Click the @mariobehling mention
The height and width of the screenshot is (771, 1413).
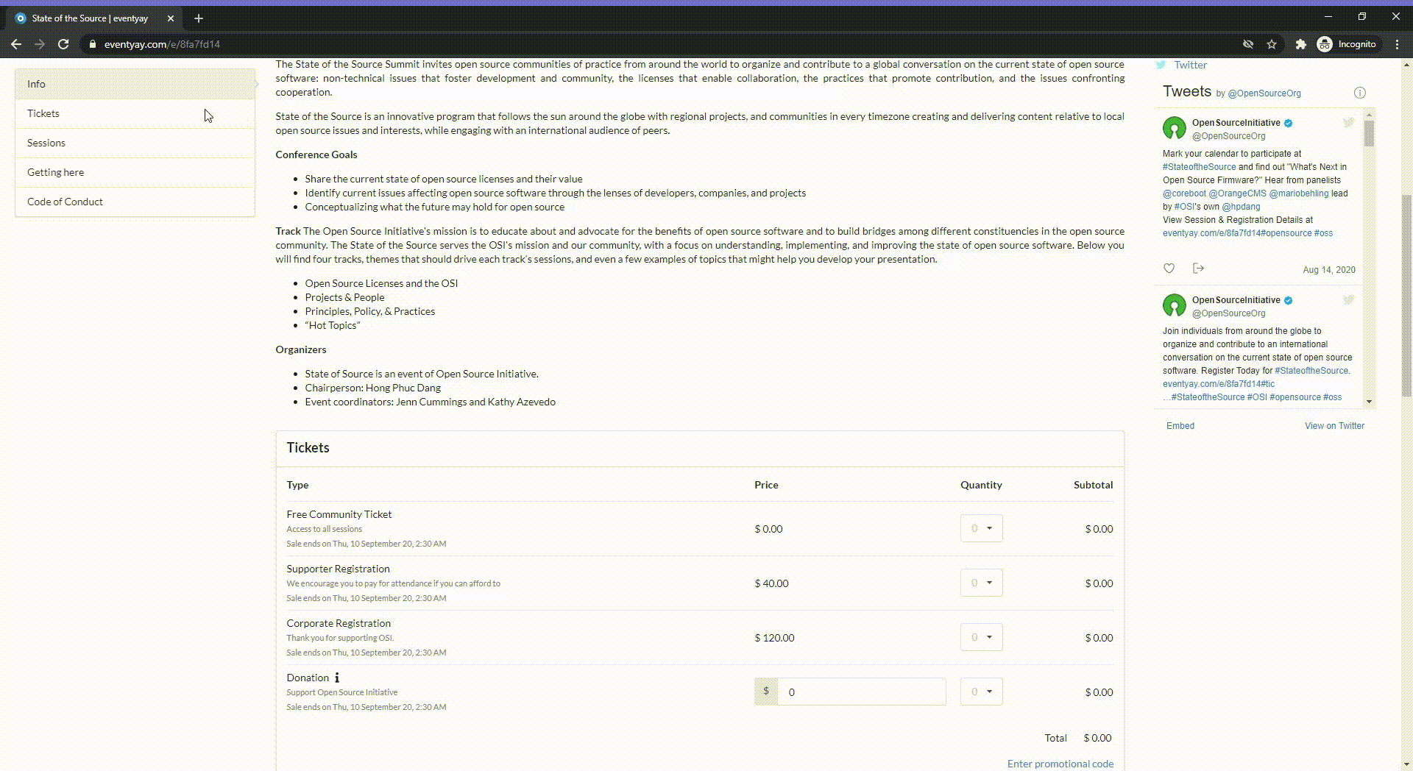(x=1299, y=193)
